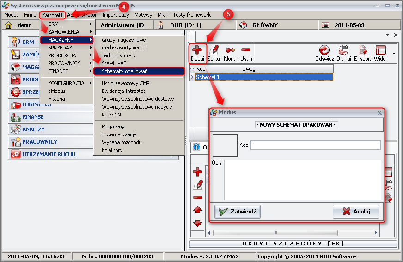Open the Motywy menu
Image resolution: width=403 pixels, height=262 pixels.
coord(143,15)
